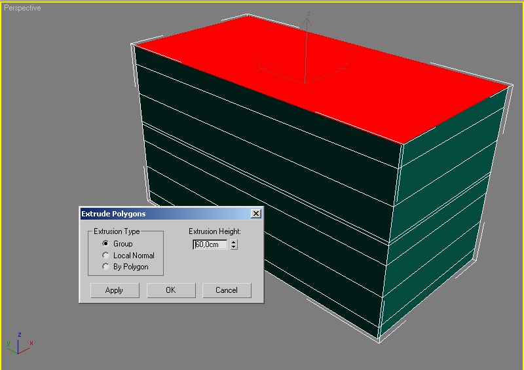Click the Perspective viewport label
The image size is (524, 370).
[x=22, y=8]
